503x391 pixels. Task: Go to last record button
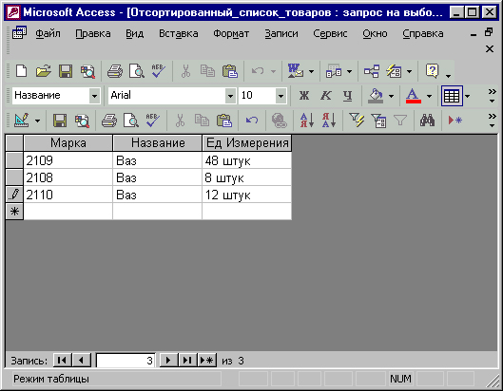click(187, 361)
